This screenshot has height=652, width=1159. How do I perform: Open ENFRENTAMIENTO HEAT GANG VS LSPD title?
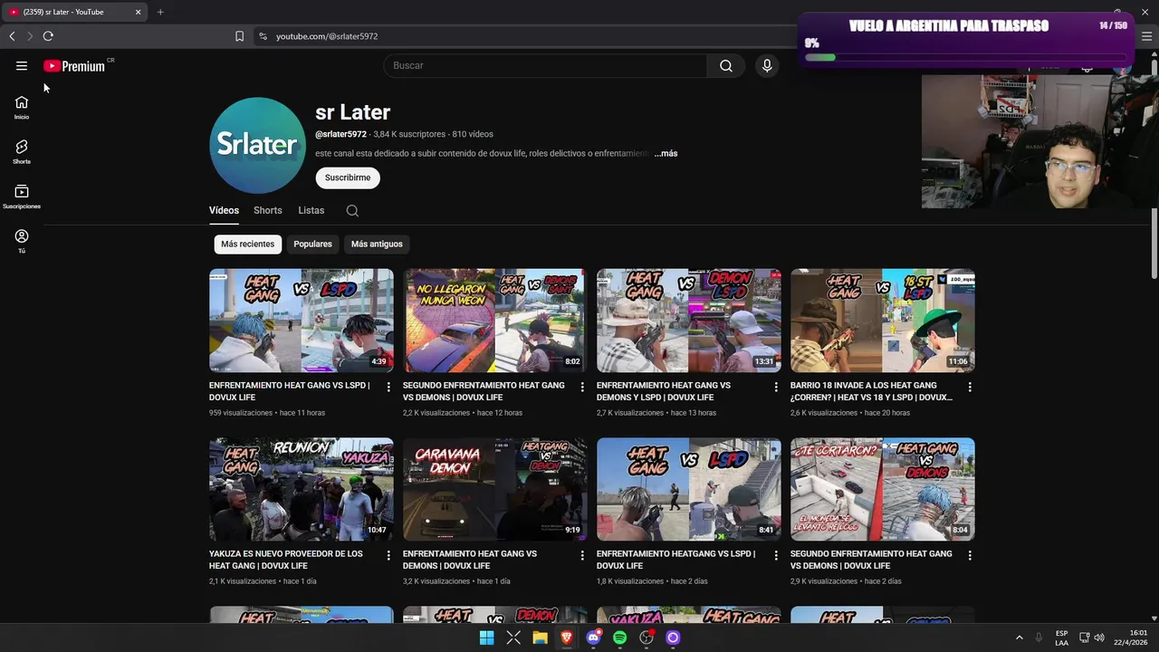point(290,391)
